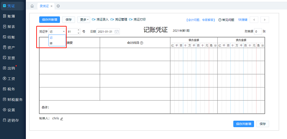Viewport: 287px width, 139px height.
Task: Click bottom 保存 button
Action: (263, 124)
